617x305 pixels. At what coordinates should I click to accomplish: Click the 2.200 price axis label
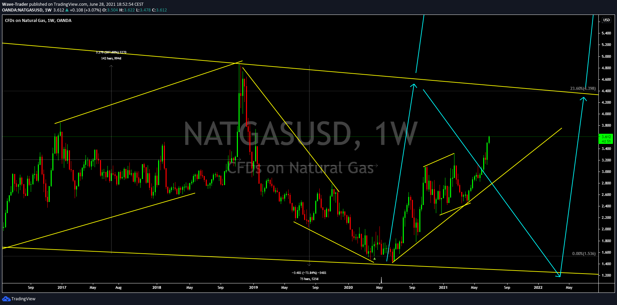click(x=606, y=218)
